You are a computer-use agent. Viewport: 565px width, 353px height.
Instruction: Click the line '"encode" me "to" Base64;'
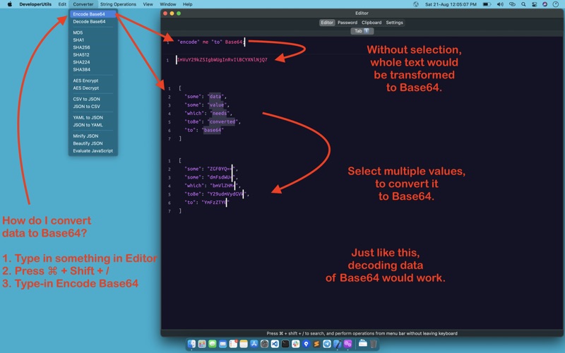[x=211, y=42]
